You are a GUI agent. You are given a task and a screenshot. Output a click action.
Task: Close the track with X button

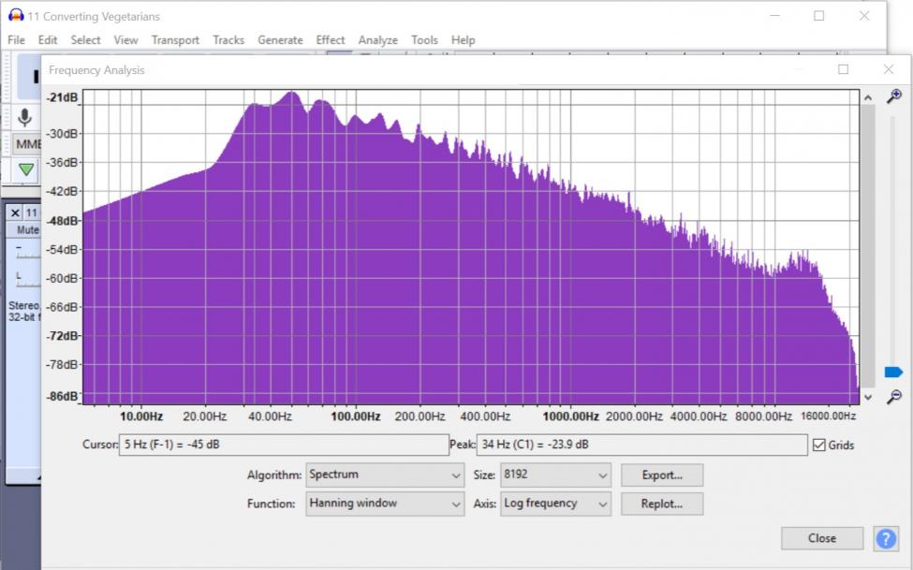click(15, 212)
